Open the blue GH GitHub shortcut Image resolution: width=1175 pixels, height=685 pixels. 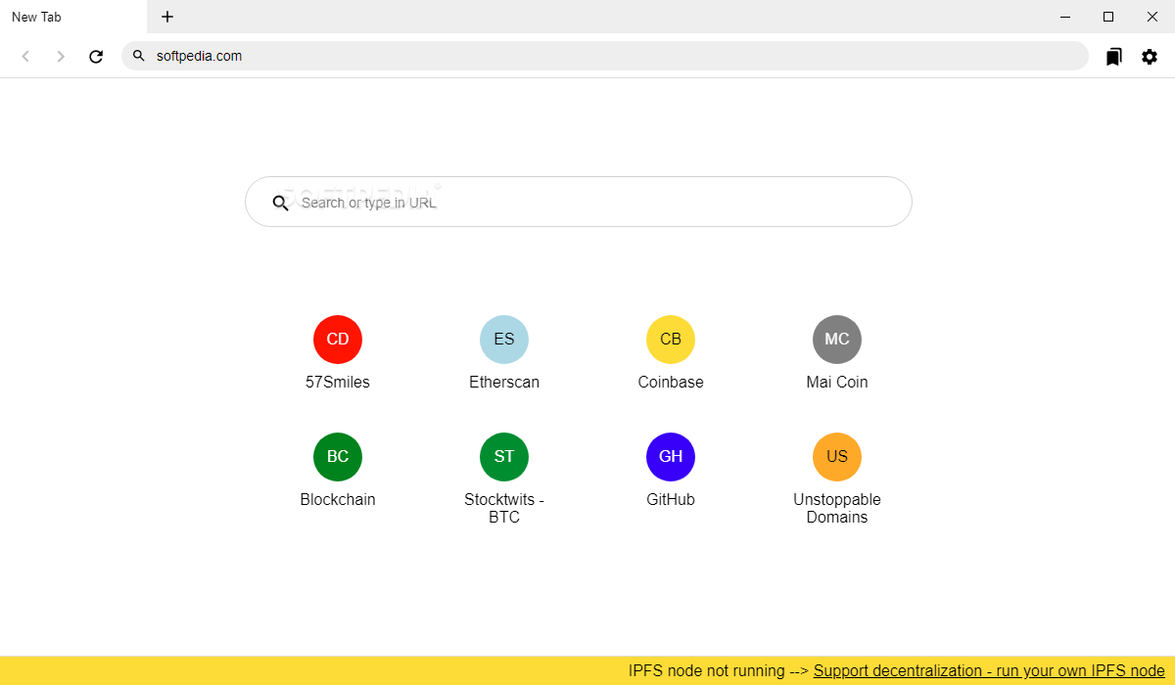pyautogui.click(x=671, y=457)
